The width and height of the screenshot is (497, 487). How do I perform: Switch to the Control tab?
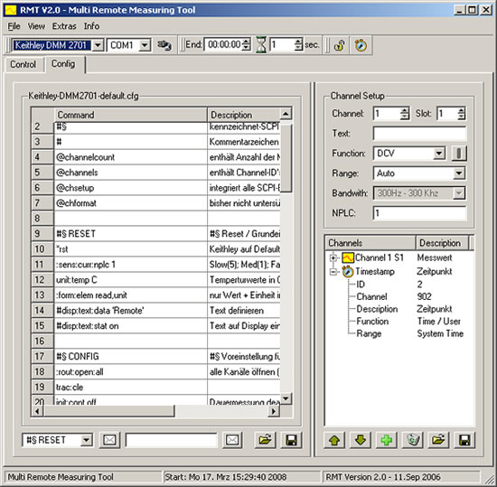[23, 64]
